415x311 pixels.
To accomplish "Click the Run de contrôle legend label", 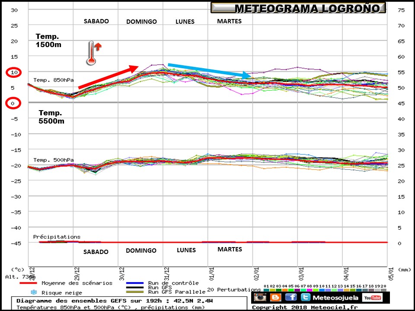I will point(173,283).
